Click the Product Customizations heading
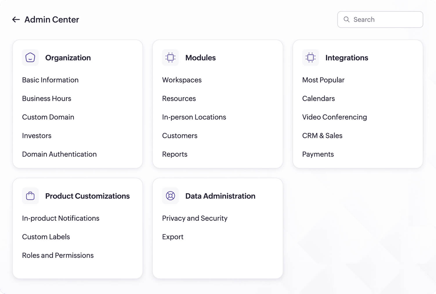Image resolution: width=436 pixels, height=294 pixels. tap(87, 196)
